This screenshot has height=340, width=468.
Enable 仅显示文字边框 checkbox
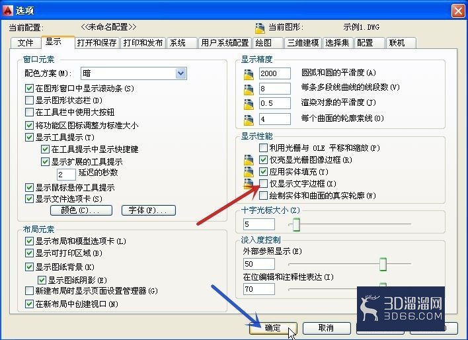point(263,183)
